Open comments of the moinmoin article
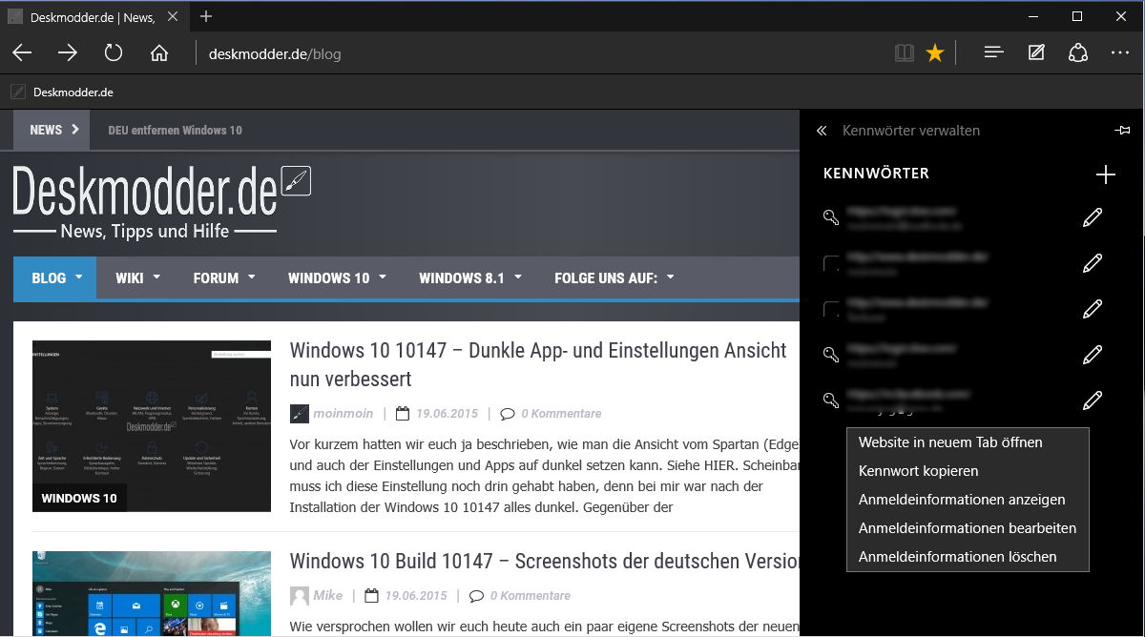Viewport: 1145px width, 637px height. (551, 414)
